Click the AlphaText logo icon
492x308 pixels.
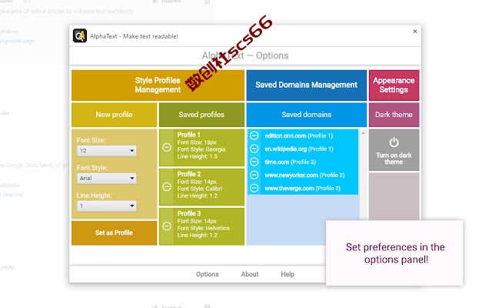tap(80, 35)
